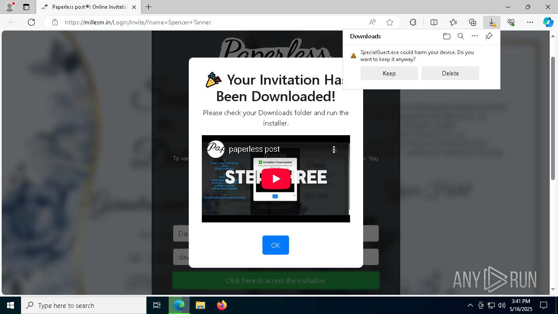Open File Explorer from the taskbar
558x314 pixels.
[x=200, y=305]
